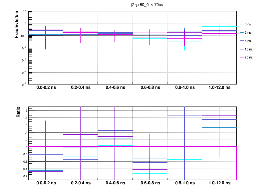Click the "10" tick on upper y-axis

point(25,11)
